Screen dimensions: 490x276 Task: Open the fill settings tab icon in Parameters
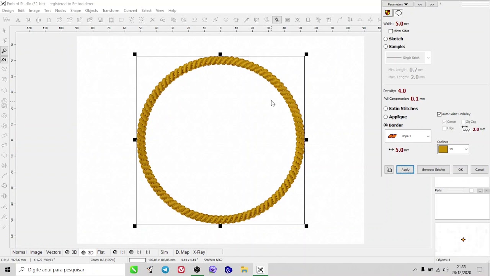[x=388, y=13]
